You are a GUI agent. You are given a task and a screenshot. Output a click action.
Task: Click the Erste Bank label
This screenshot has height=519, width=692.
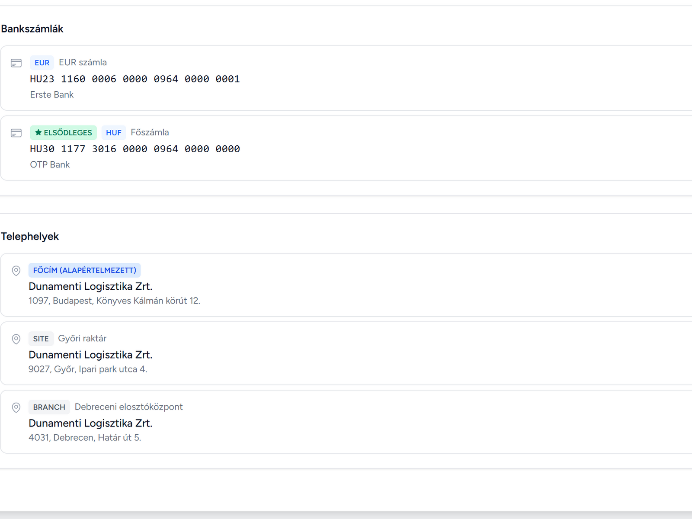click(x=52, y=95)
